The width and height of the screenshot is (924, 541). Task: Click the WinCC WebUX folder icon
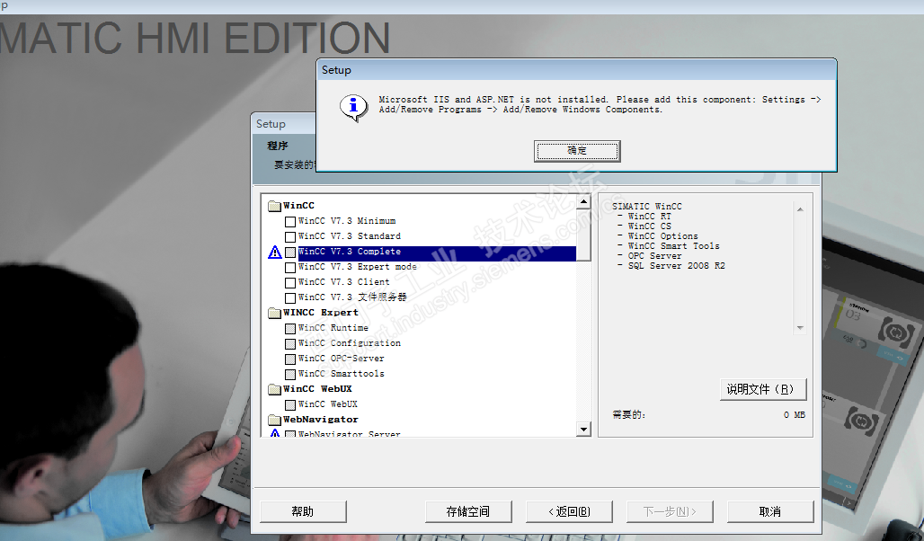click(x=275, y=389)
